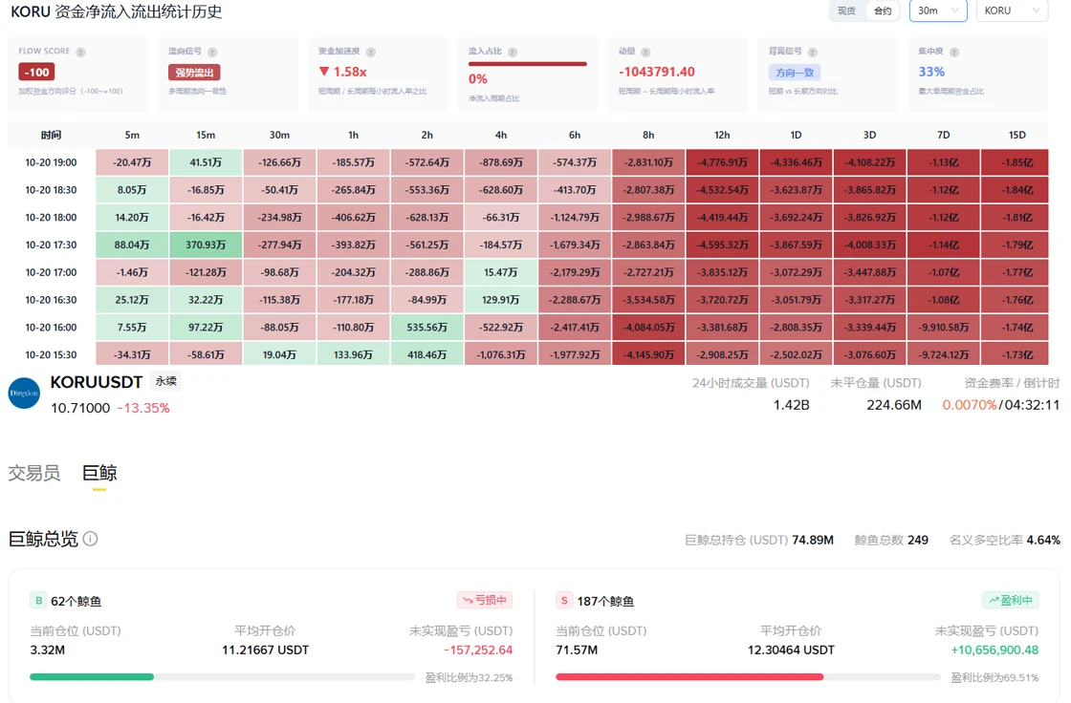The width and height of the screenshot is (1071, 703).
Task: Click the red 流入占比 progress bar
Action: tap(527, 64)
